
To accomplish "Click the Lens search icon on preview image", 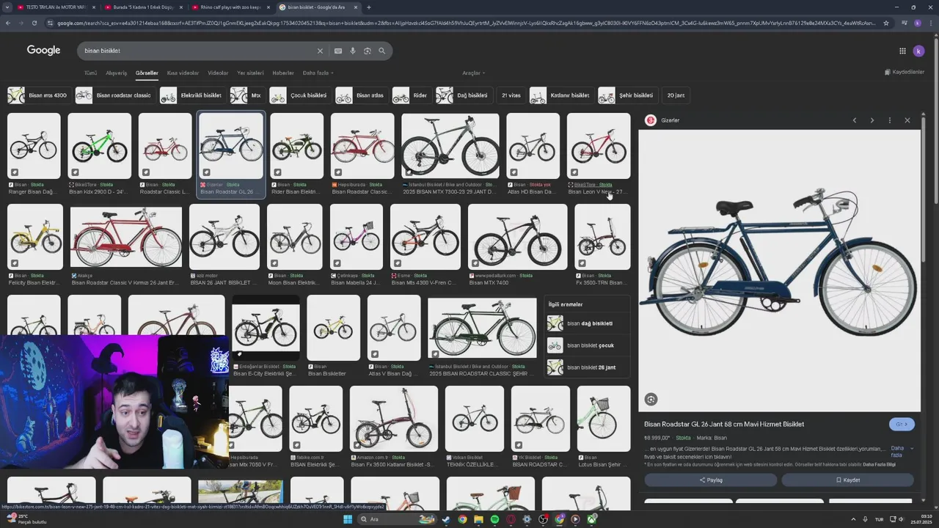I will pos(651,399).
